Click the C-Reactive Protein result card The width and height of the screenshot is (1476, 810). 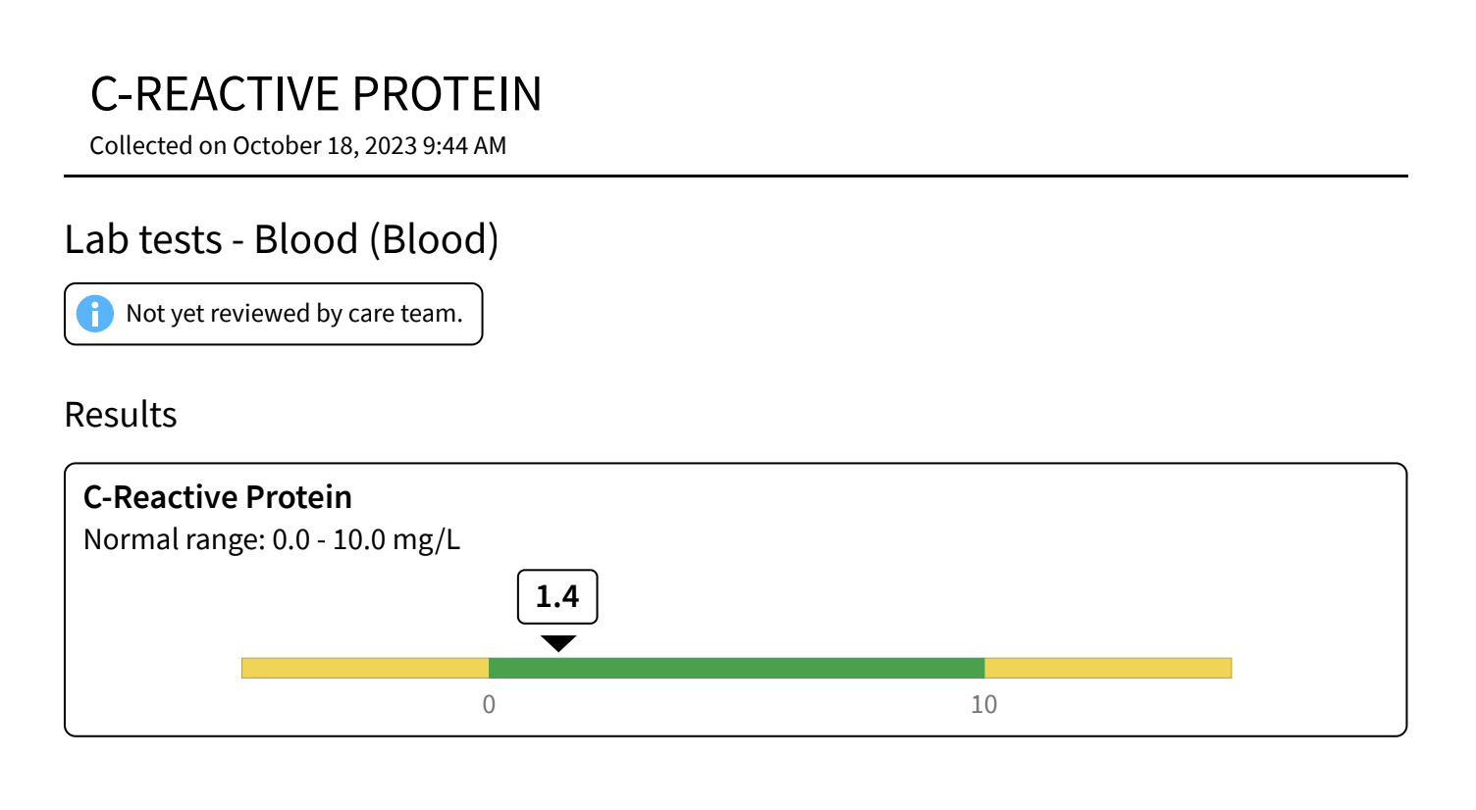pos(736,599)
